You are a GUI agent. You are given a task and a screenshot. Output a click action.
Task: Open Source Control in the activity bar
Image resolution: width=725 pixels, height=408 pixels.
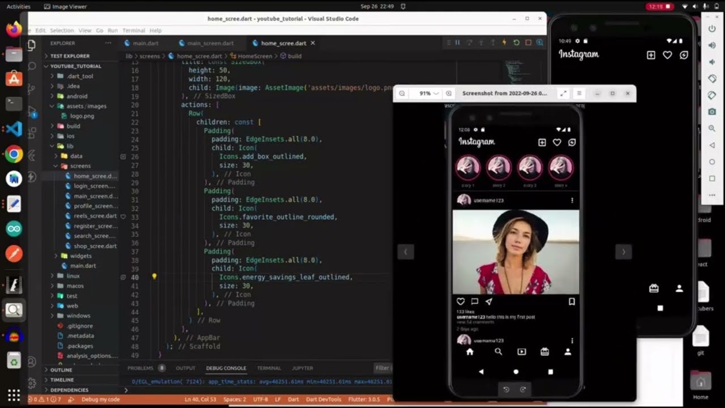[x=32, y=89]
